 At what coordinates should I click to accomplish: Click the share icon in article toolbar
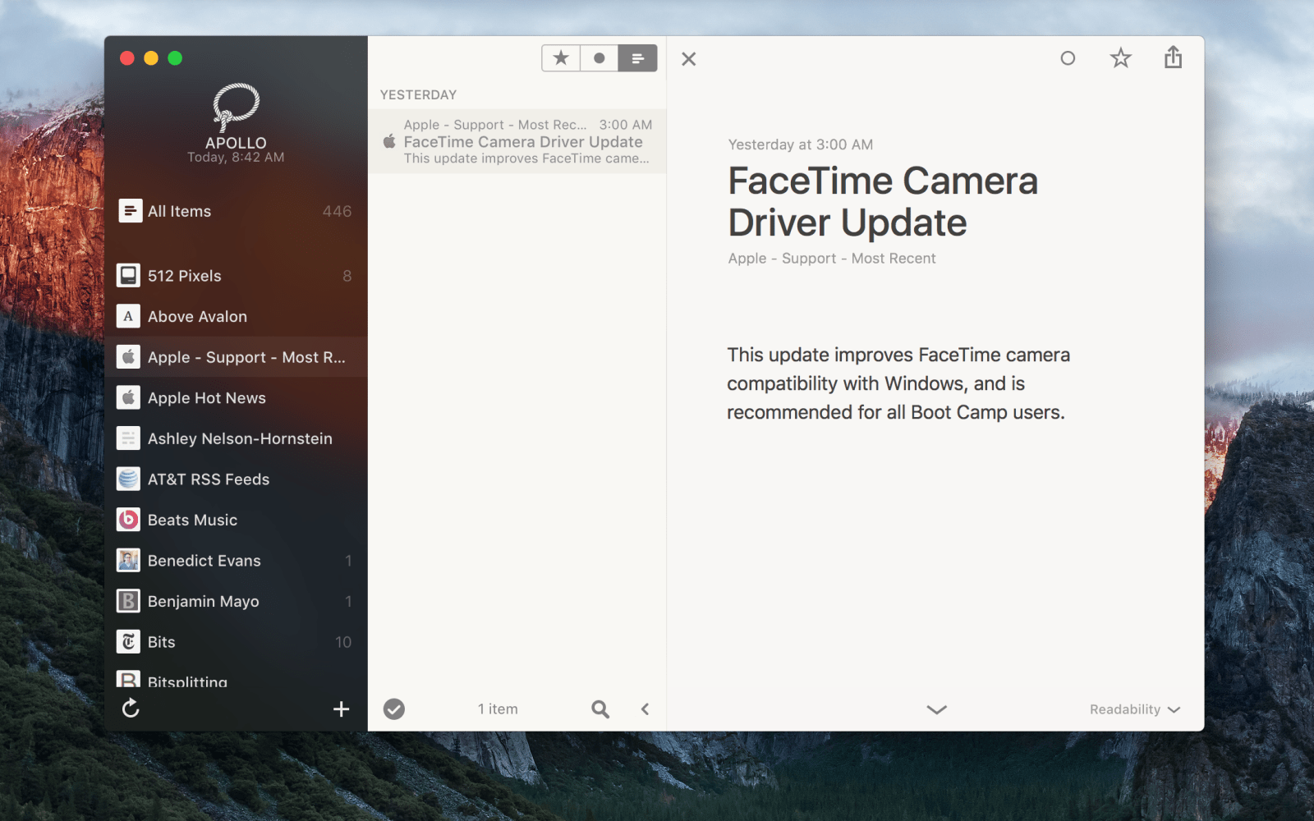click(1173, 58)
